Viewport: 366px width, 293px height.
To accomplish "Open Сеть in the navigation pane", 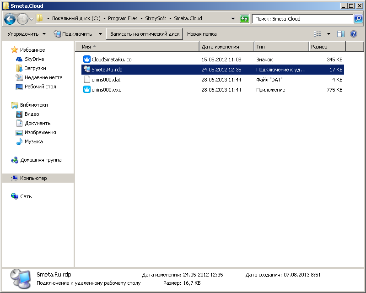I will pyautogui.click(x=26, y=196).
